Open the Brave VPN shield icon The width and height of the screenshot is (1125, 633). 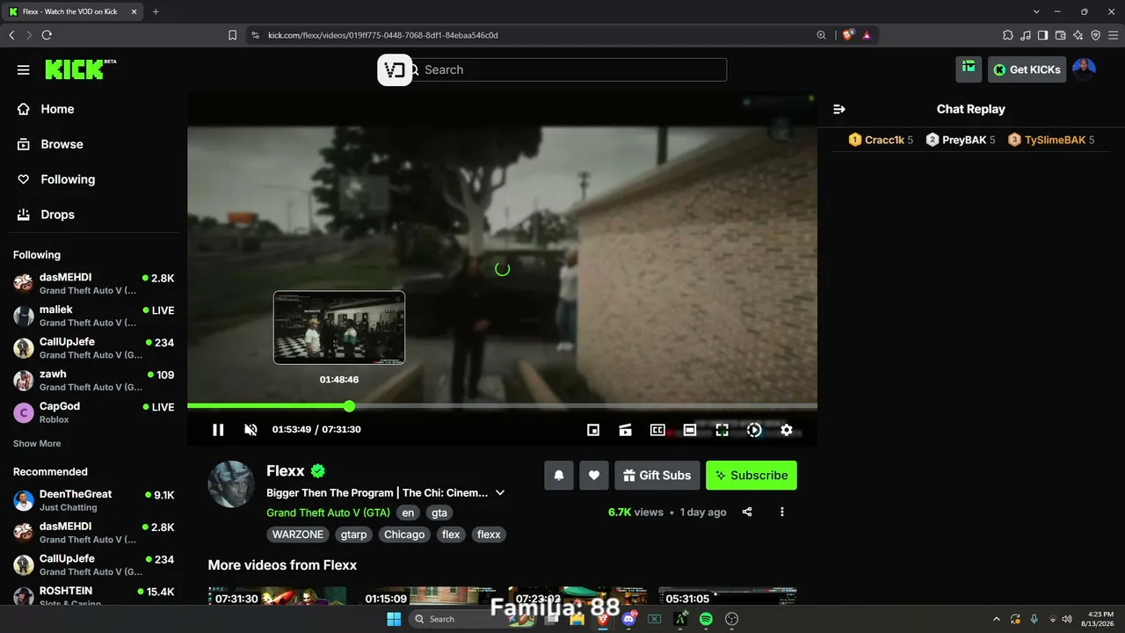1095,35
